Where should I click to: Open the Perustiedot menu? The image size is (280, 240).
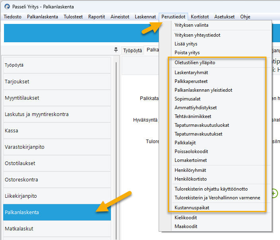click(x=173, y=17)
